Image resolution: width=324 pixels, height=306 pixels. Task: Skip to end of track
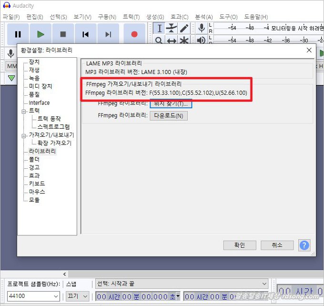point(108,34)
